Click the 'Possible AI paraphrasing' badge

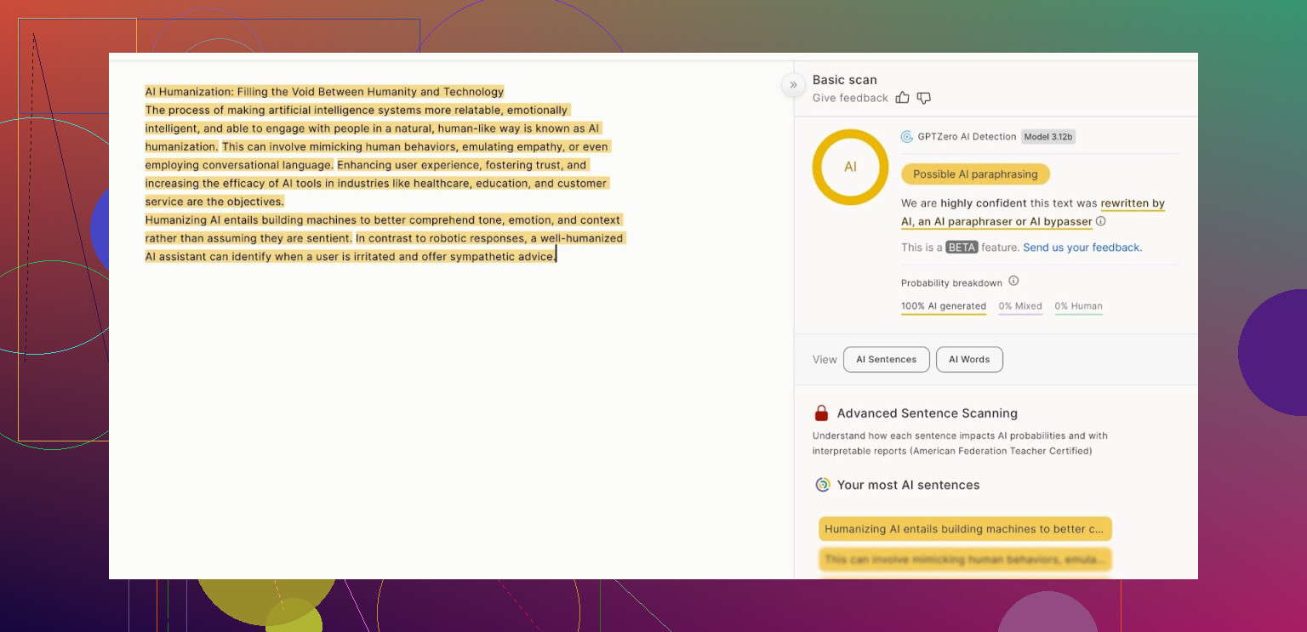975,174
